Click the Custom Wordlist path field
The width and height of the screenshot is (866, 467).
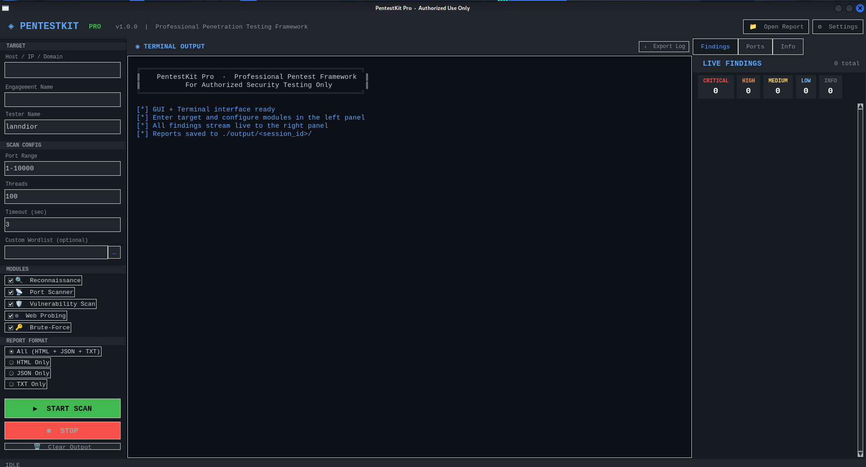tap(56, 253)
